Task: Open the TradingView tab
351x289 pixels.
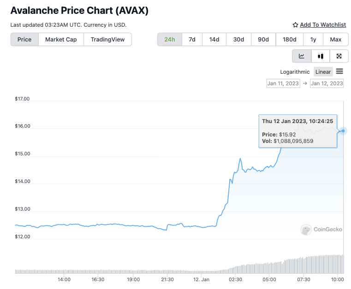Action: pos(107,40)
